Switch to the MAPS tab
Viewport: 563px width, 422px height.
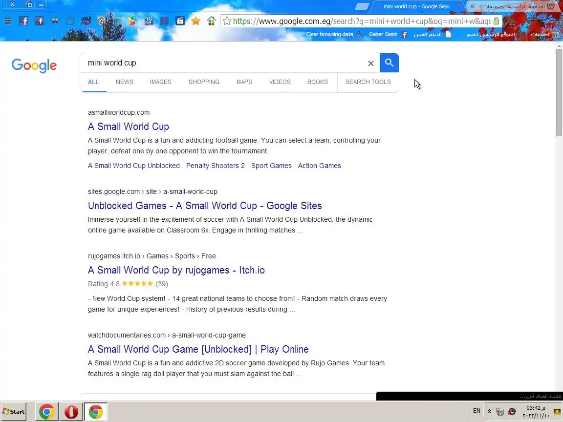pyautogui.click(x=244, y=82)
